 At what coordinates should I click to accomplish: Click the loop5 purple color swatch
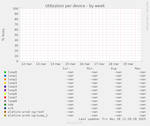pyautogui.click(x=5, y=90)
